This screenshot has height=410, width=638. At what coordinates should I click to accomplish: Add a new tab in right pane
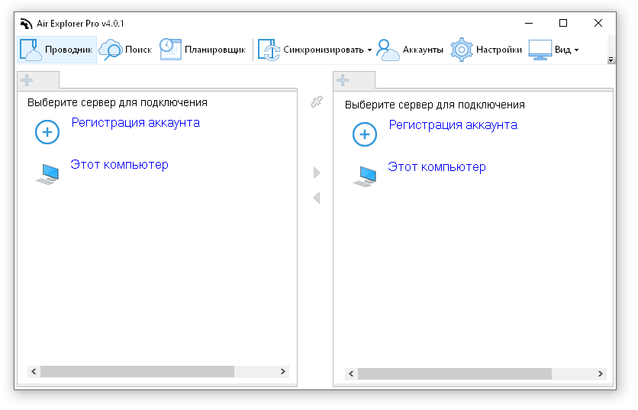tap(343, 80)
